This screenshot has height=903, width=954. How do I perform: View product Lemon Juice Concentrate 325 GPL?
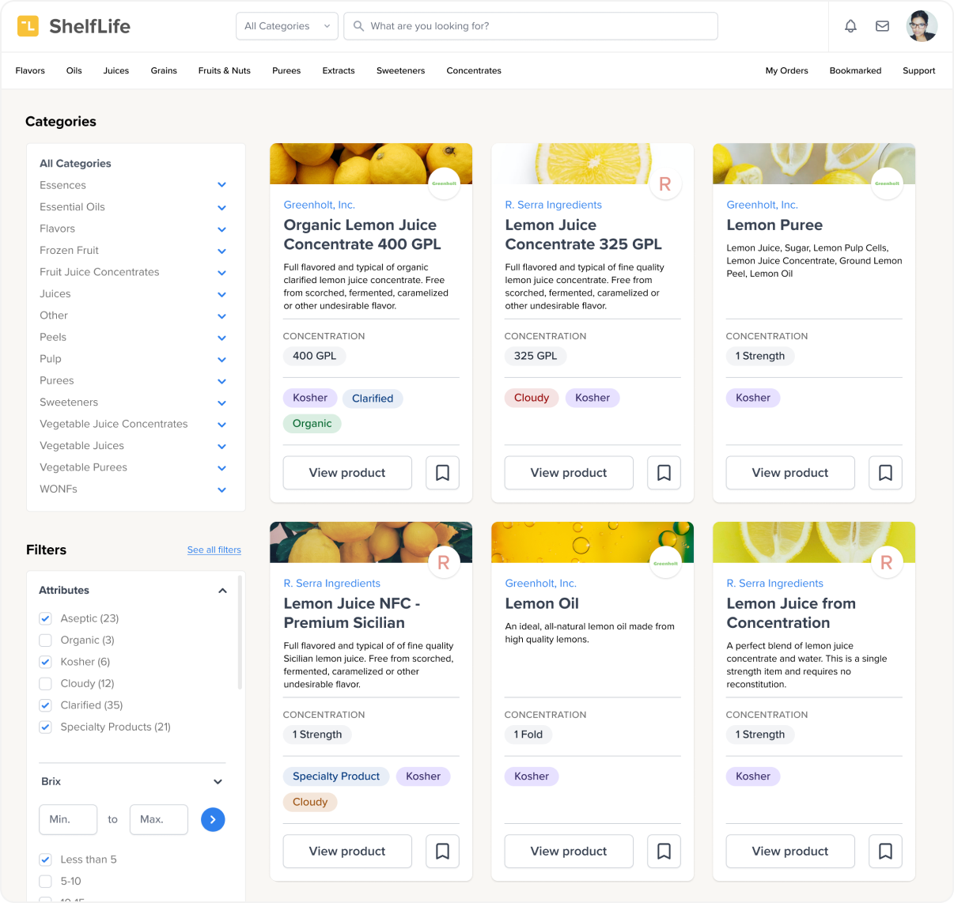click(569, 473)
